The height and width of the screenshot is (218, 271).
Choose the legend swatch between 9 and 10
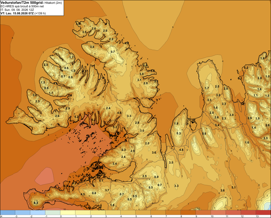[203, 213]
